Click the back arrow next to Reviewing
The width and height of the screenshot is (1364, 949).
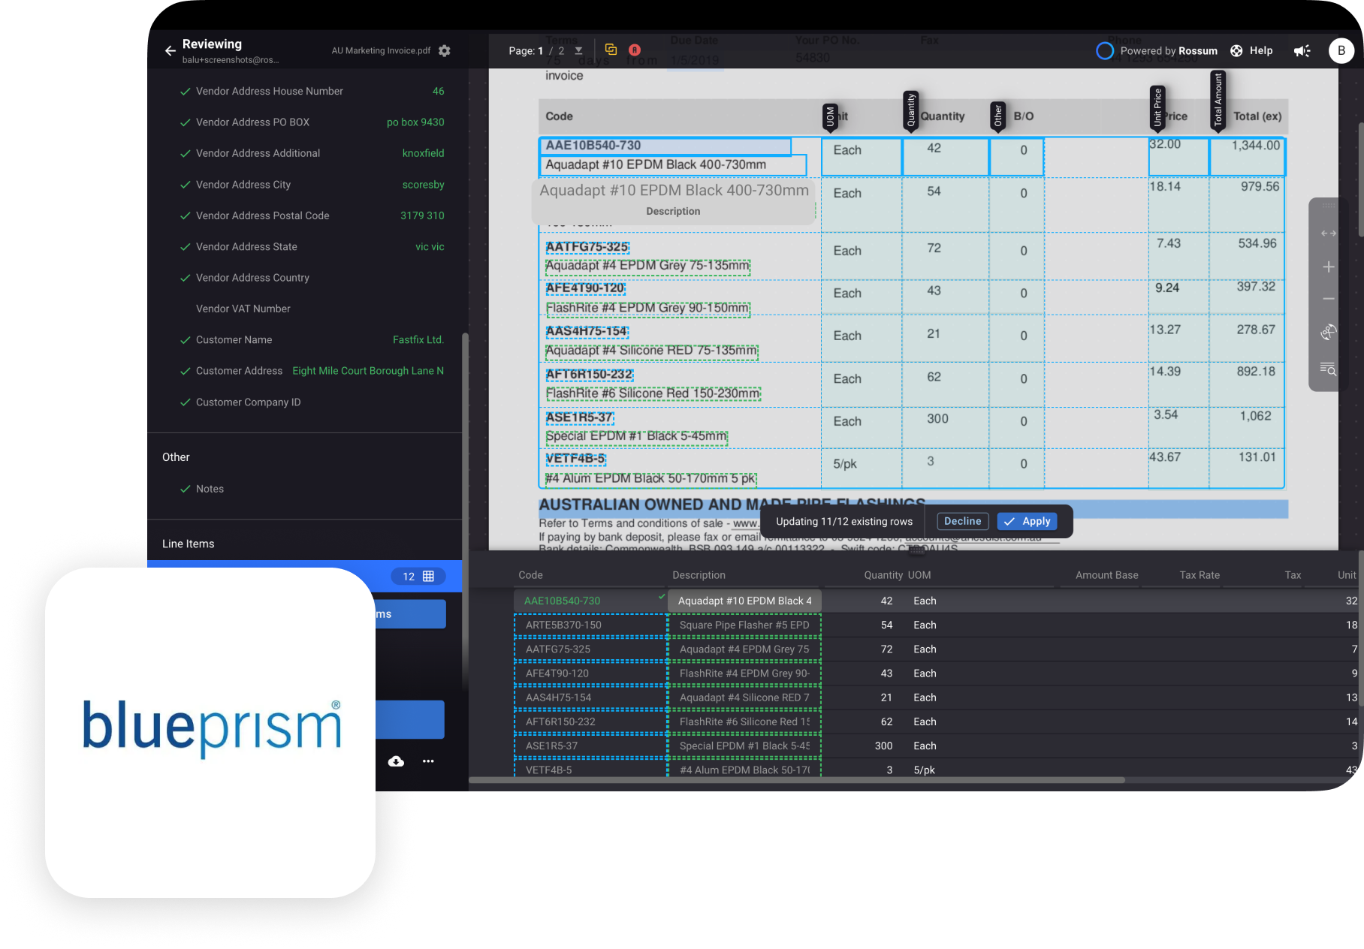point(170,50)
